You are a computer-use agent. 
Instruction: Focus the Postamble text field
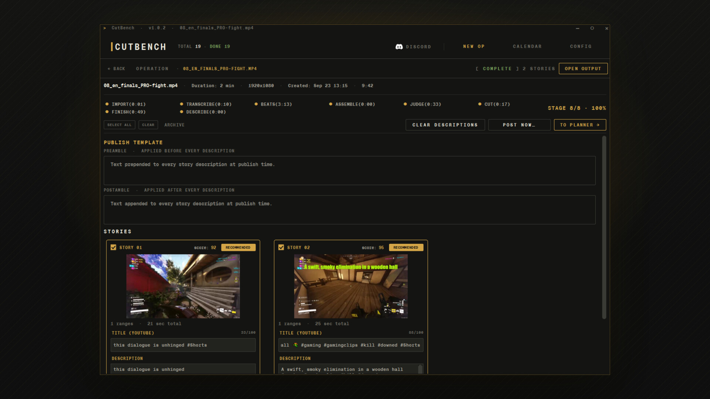tap(349, 209)
